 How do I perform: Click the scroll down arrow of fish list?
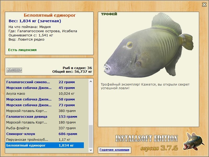pos(91,150)
